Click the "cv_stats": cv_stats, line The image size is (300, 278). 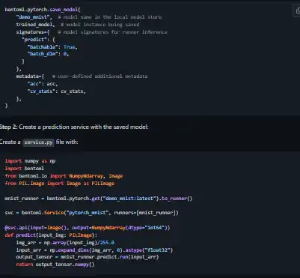pos(56,91)
